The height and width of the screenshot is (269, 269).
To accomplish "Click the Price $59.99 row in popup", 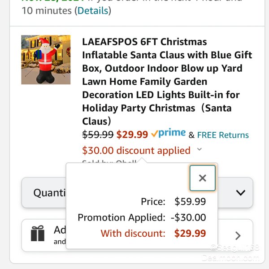I will pyautogui.click(x=173, y=201).
